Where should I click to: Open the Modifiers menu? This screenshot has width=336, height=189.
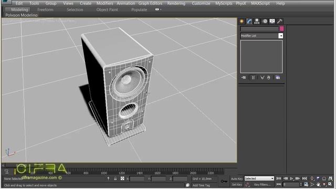click(x=104, y=4)
